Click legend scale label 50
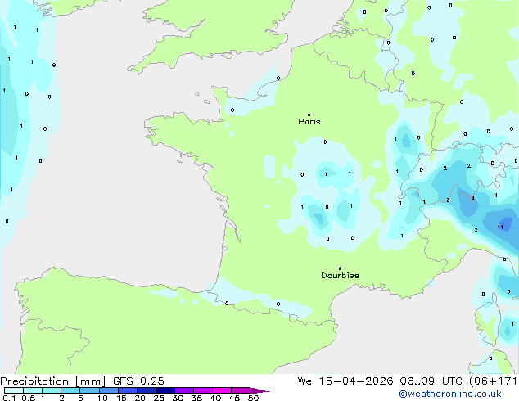This screenshot has height=401, width=519. click(253, 398)
